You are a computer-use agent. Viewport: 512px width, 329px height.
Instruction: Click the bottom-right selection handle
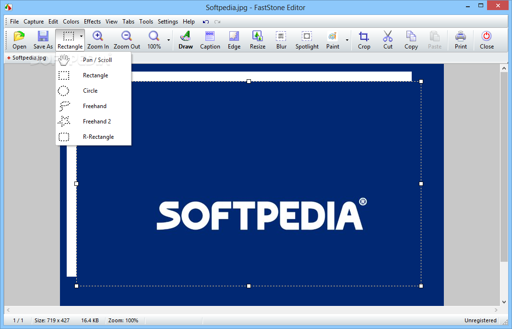point(421,286)
